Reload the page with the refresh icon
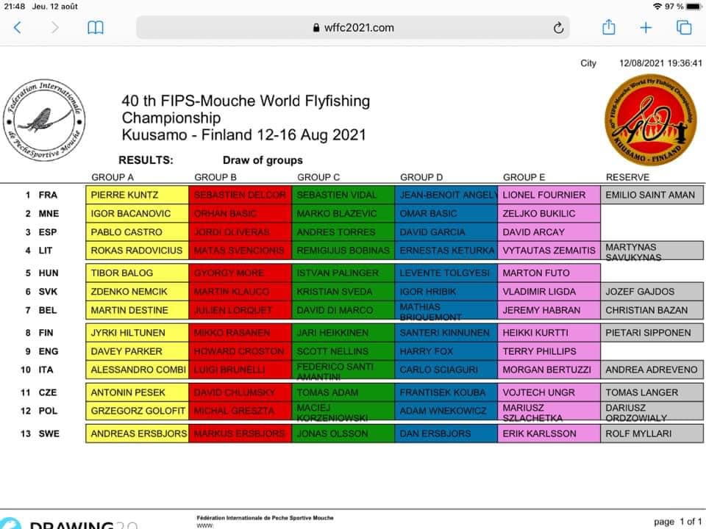The height and width of the screenshot is (529, 706). click(559, 28)
